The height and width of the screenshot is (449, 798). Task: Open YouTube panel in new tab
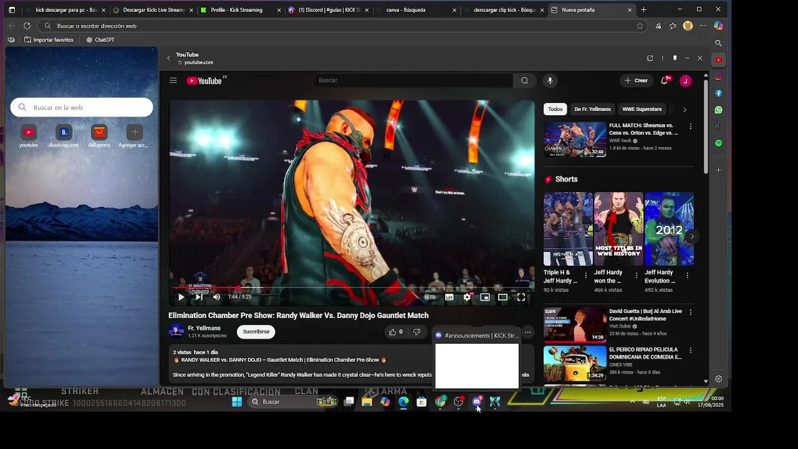pyautogui.click(x=650, y=58)
